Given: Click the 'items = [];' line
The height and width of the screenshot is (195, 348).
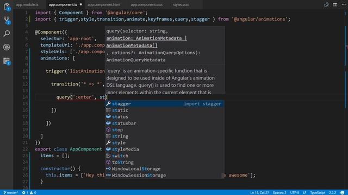Looking at the screenshot, I should click(x=55, y=155).
